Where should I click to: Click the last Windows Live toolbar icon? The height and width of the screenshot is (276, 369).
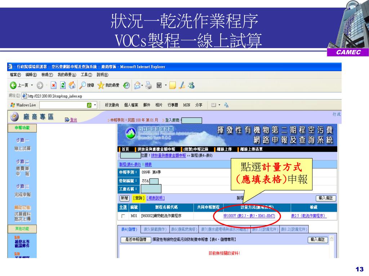click(226, 105)
